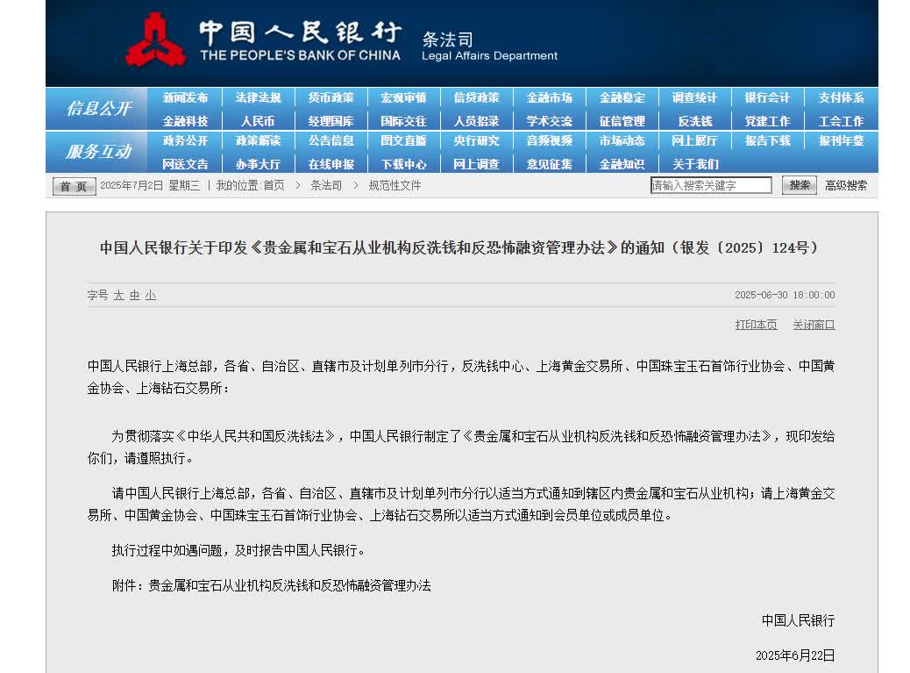
Task: Open 高级搜索 advanced search
Action: pyautogui.click(x=846, y=185)
